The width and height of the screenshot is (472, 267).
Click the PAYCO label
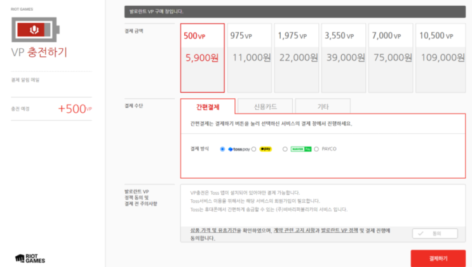(329, 149)
